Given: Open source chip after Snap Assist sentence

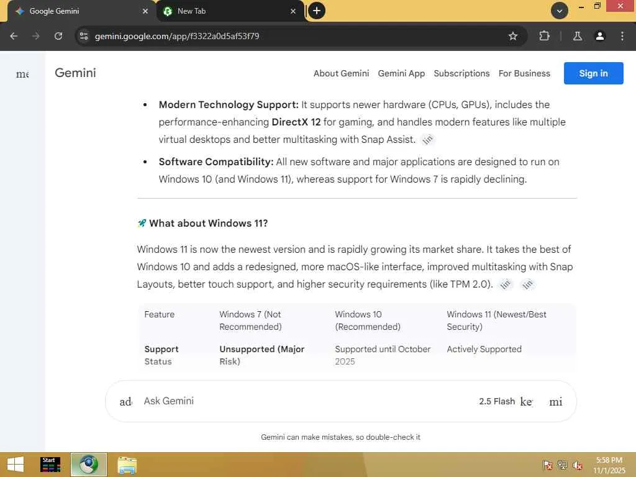Looking at the screenshot, I should pos(427,140).
